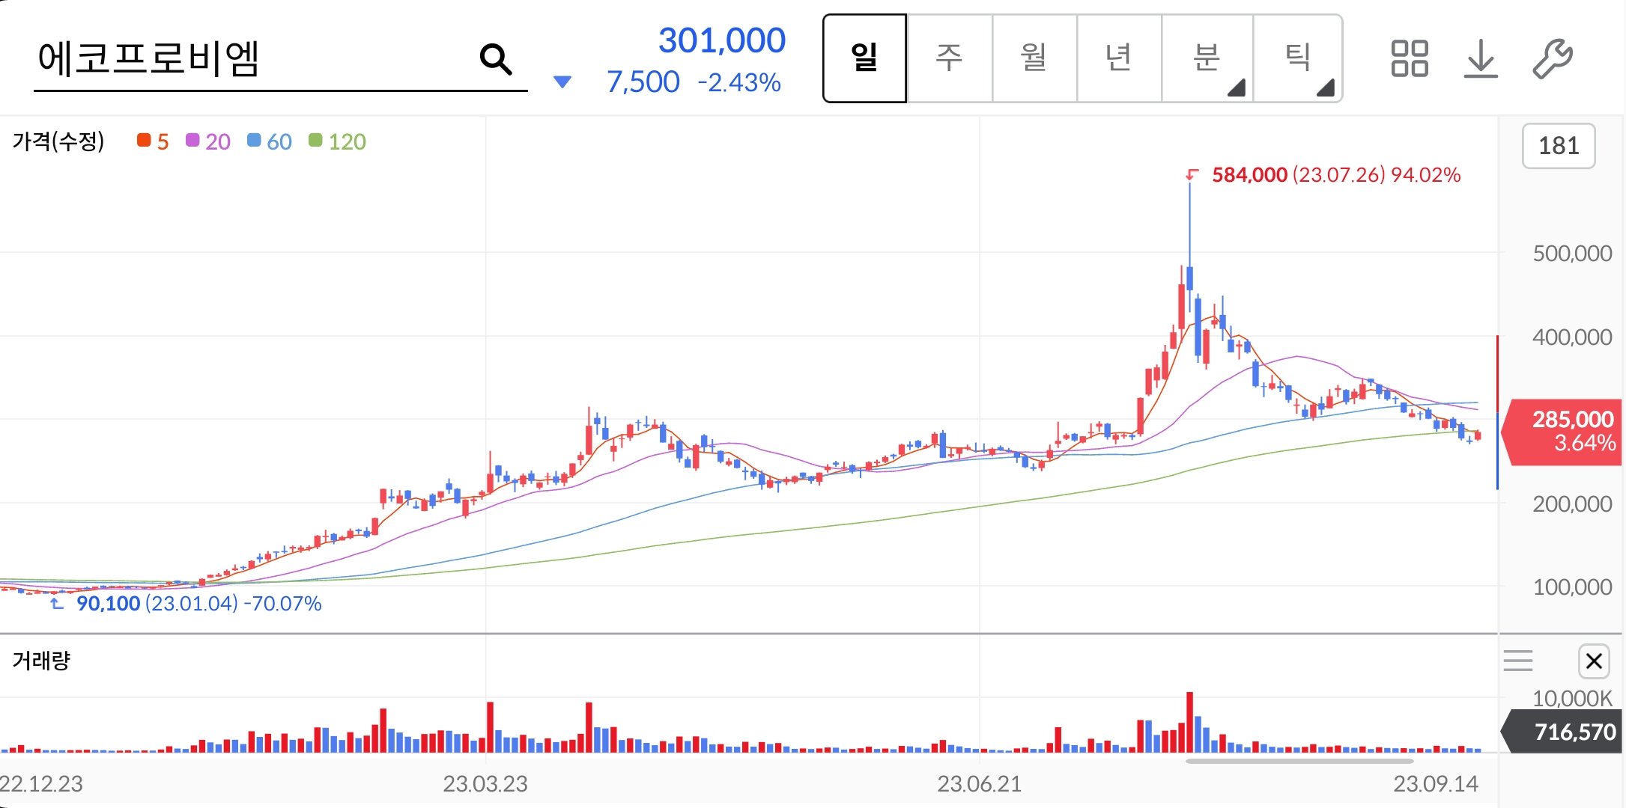
Task: Open the multi-chart grid layout icon
Action: [x=1409, y=58]
